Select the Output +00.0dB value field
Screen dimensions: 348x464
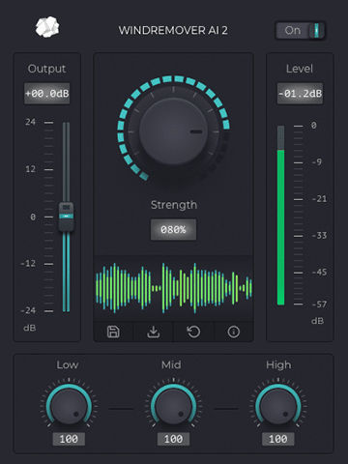(x=47, y=94)
